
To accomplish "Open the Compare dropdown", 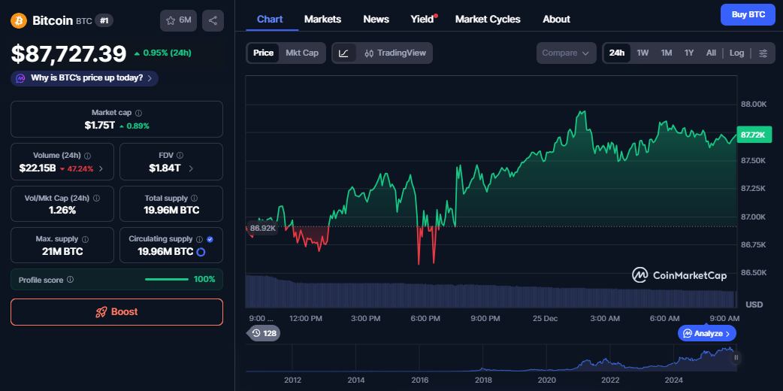I will click(x=565, y=53).
